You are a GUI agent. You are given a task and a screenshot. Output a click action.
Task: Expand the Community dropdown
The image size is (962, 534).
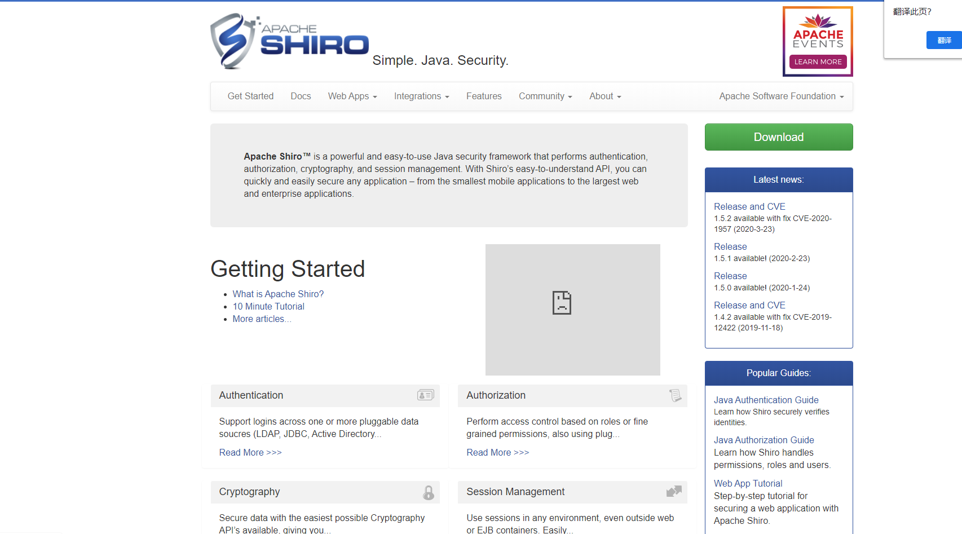click(545, 96)
